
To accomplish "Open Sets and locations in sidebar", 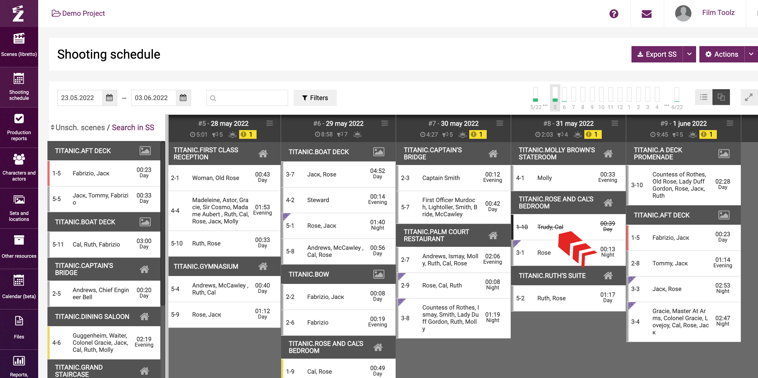I will tap(19, 208).
